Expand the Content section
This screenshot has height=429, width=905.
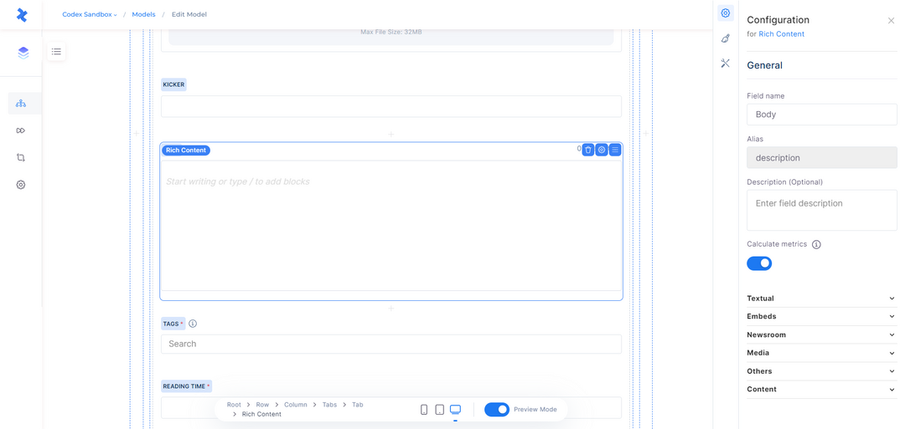(822, 389)
